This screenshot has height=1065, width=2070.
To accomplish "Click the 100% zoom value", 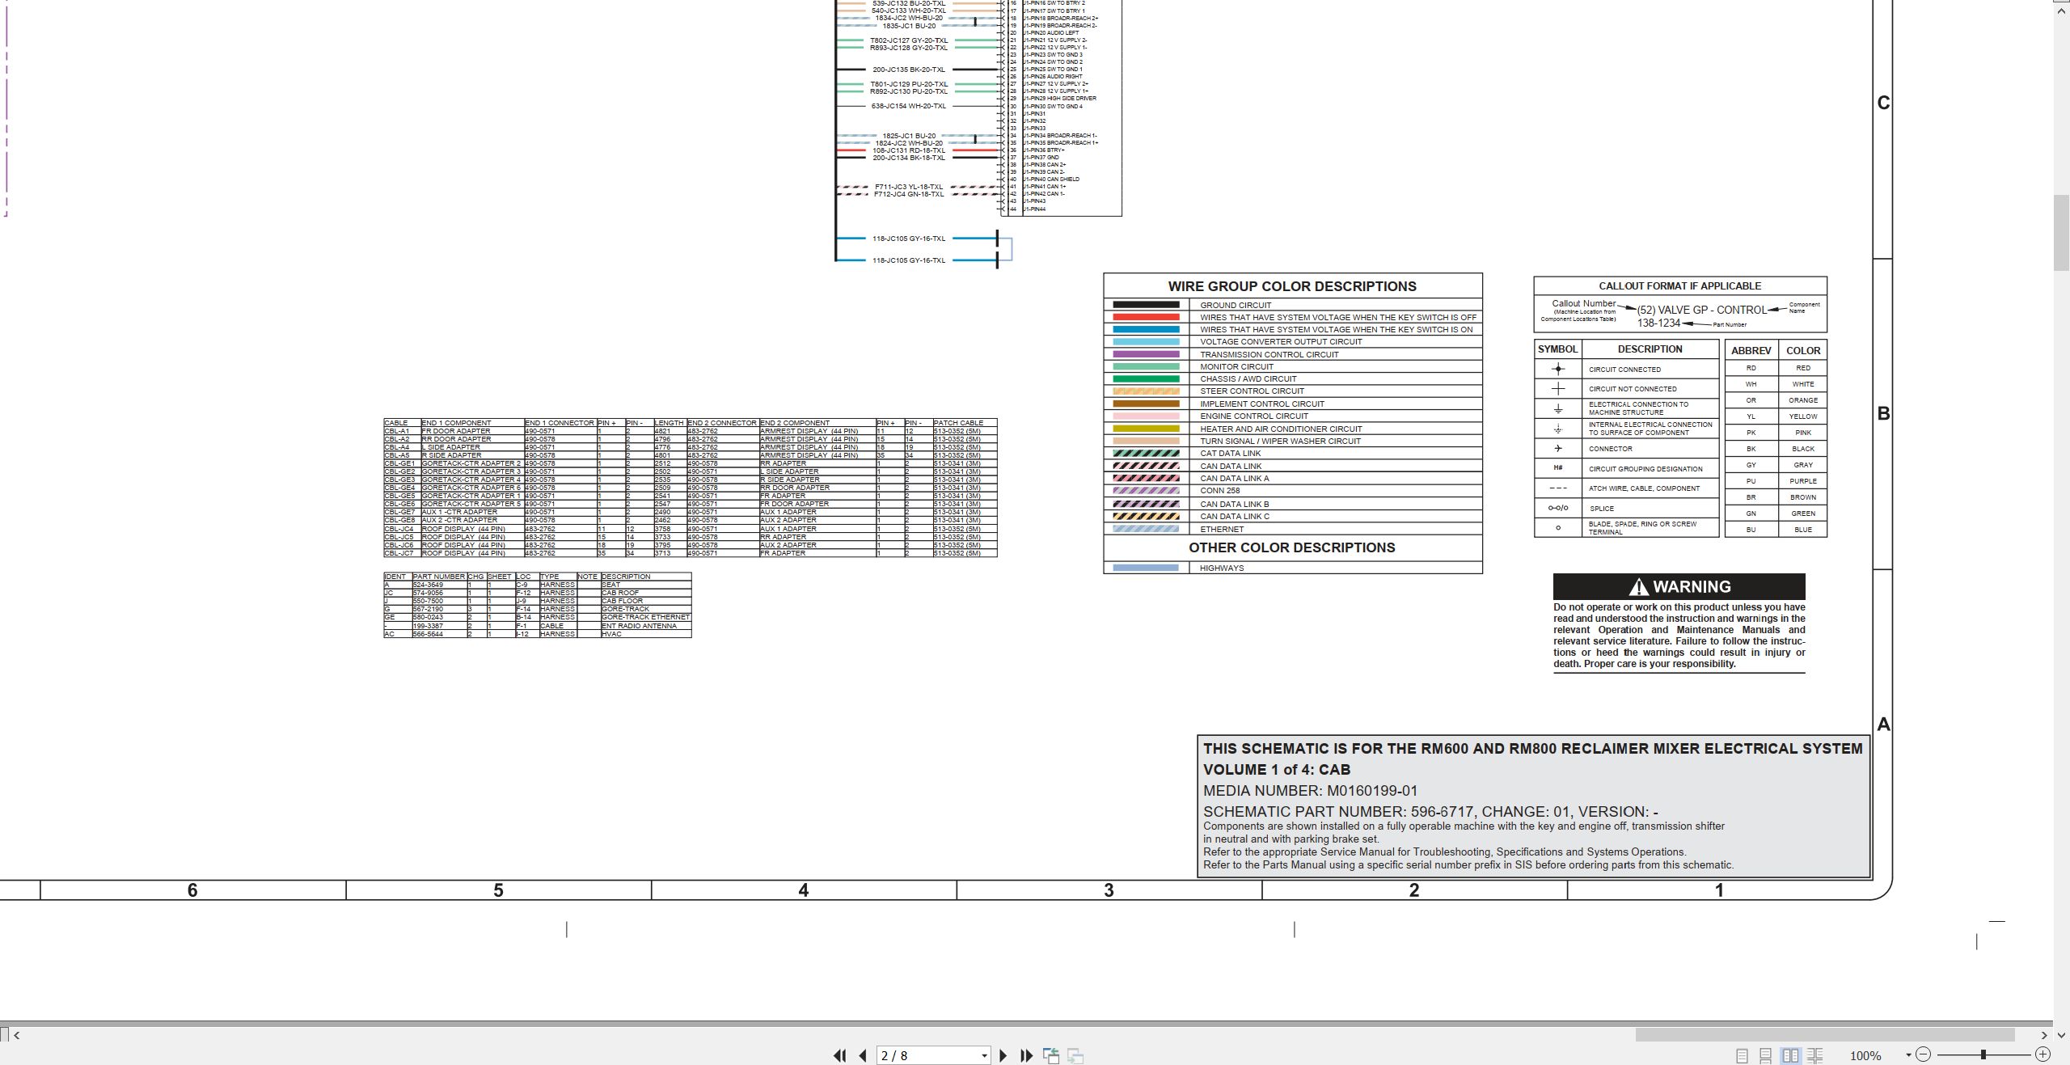I will click(x=1865, y=1055).
